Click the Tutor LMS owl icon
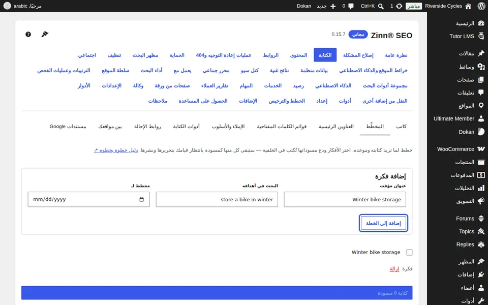Viewport: 488px width, 305px height. pos(481,36)
